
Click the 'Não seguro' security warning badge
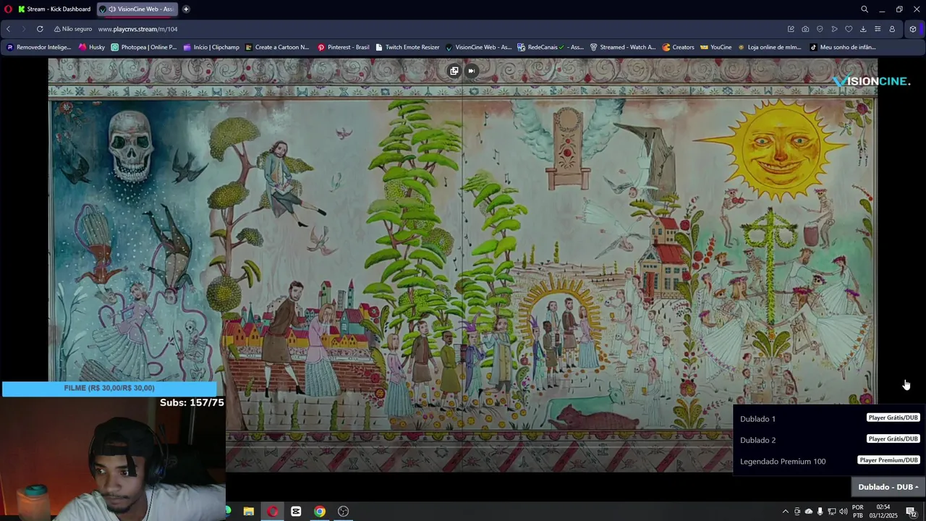click(x=73, y=29)
